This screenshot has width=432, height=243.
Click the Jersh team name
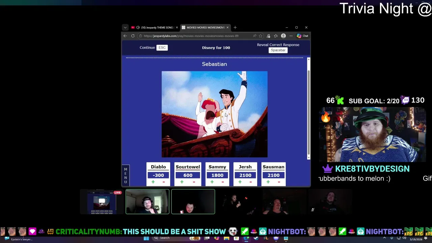point(245,167)
